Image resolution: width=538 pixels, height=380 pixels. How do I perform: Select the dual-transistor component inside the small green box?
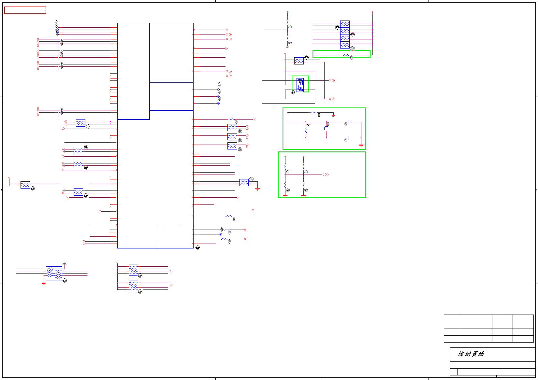coord(300,85)
